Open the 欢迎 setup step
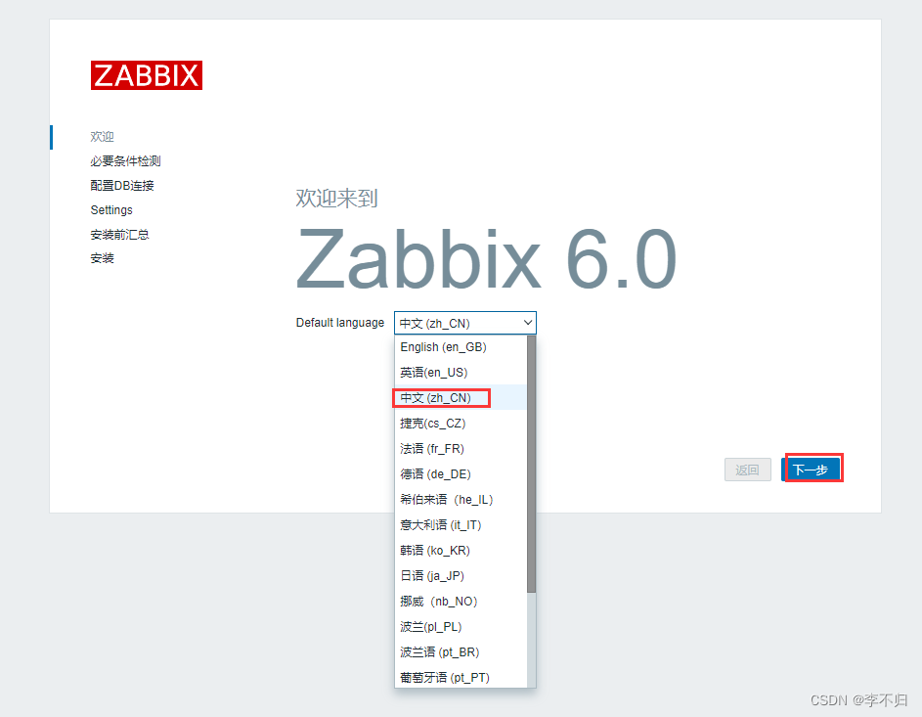The height and width of the screenshot is (717, 922). pos(102,137)
